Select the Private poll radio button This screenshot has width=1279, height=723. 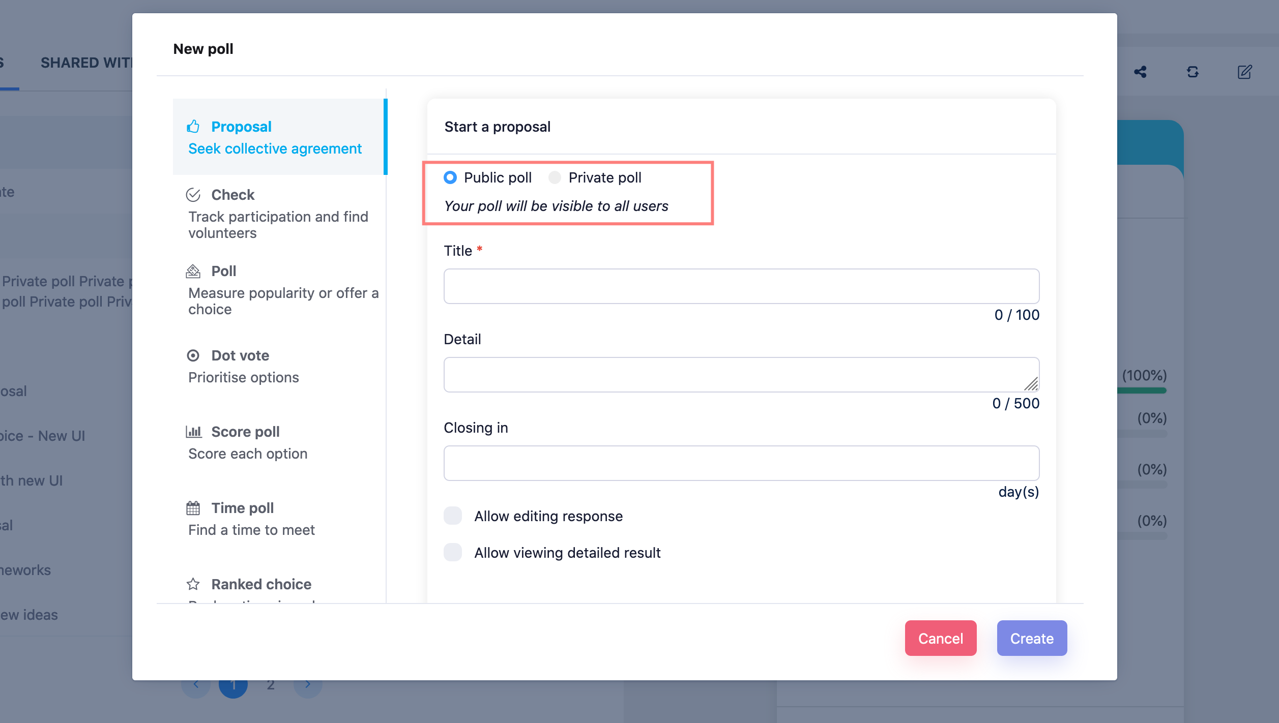click(555, 177)
